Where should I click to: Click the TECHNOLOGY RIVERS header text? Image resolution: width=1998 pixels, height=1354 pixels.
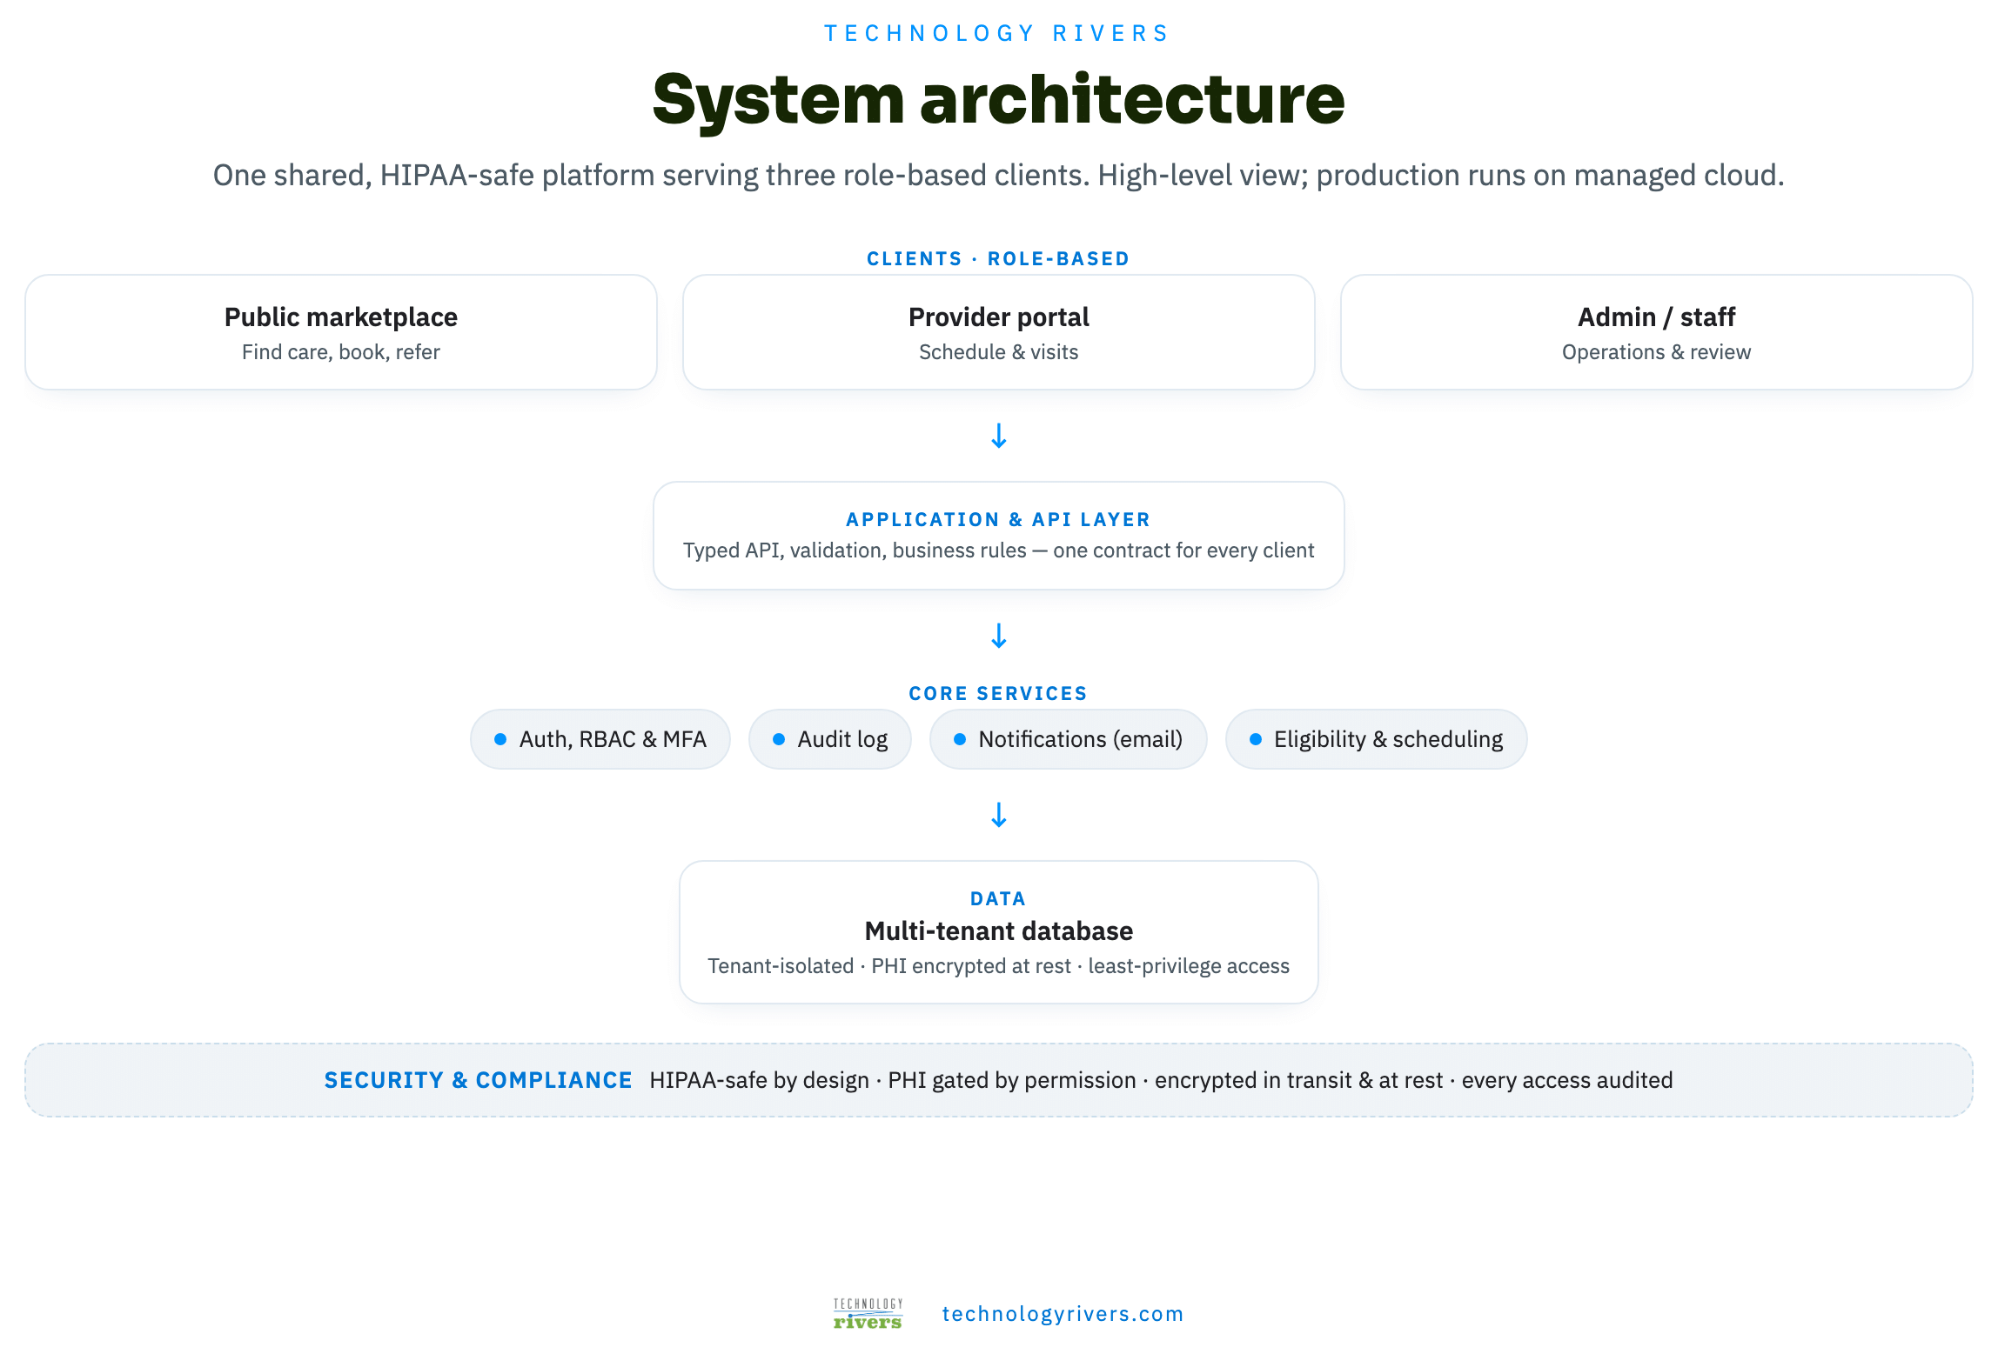(x=997, y=33)
